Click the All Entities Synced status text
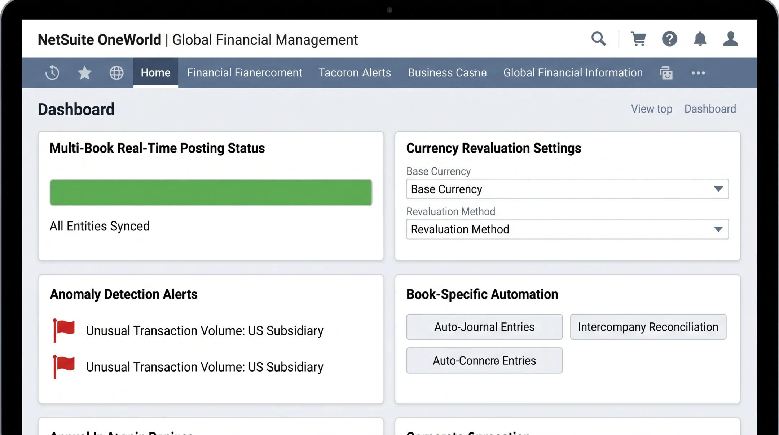 coord(100,226)
